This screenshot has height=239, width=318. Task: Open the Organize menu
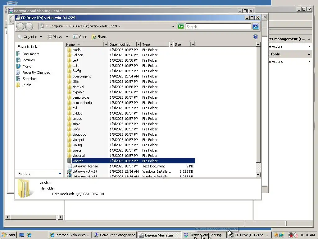[x=30, y=37]
